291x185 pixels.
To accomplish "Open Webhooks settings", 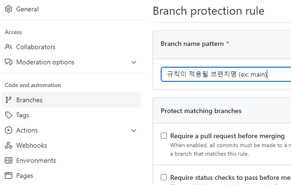I will pos(32,145).
